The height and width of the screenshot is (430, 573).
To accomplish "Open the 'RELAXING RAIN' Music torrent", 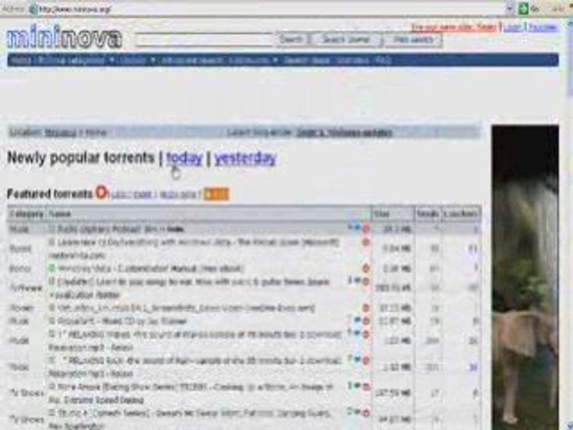I will click(x=195, y=367).
